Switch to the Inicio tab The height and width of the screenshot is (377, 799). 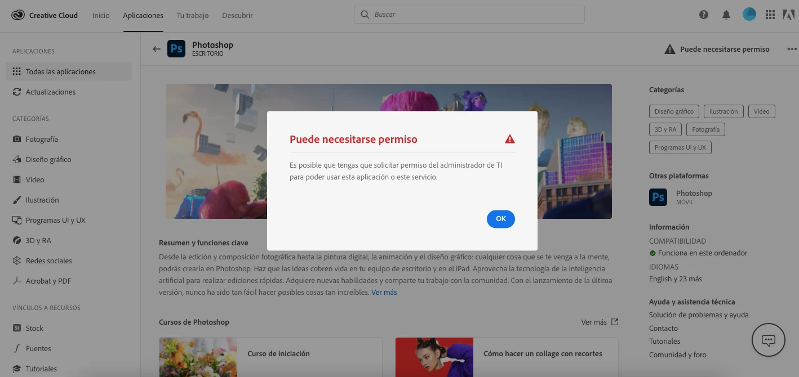[x=101, y=15]
